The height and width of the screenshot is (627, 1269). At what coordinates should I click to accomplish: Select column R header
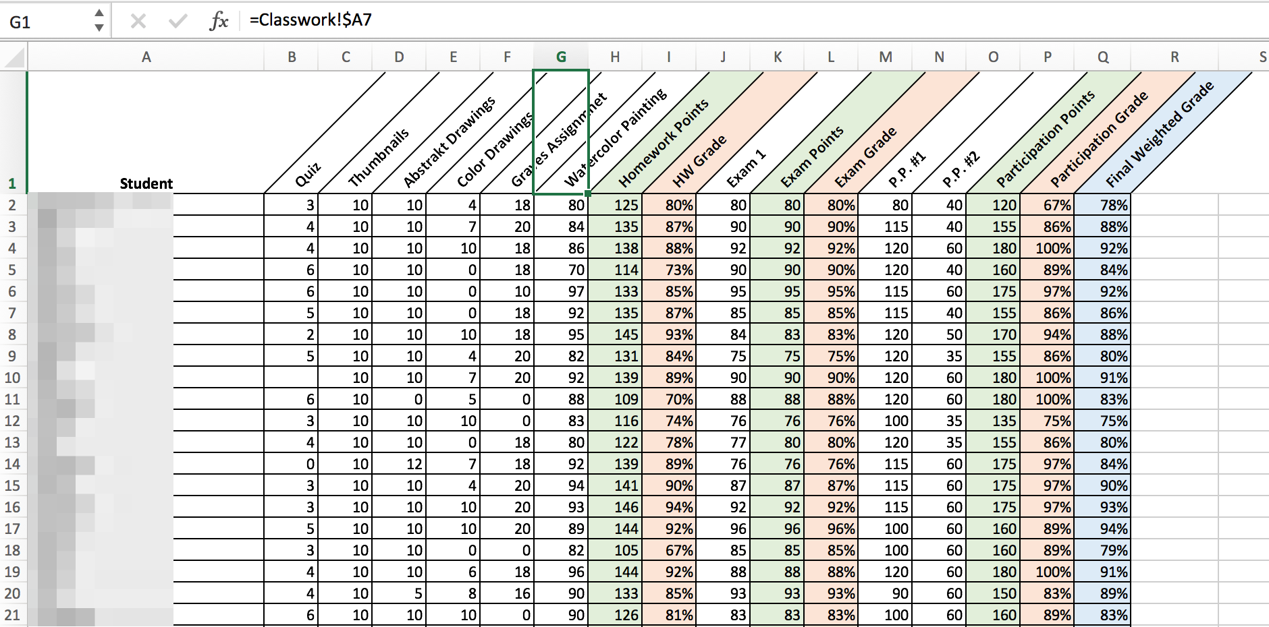pos(1174,57)
